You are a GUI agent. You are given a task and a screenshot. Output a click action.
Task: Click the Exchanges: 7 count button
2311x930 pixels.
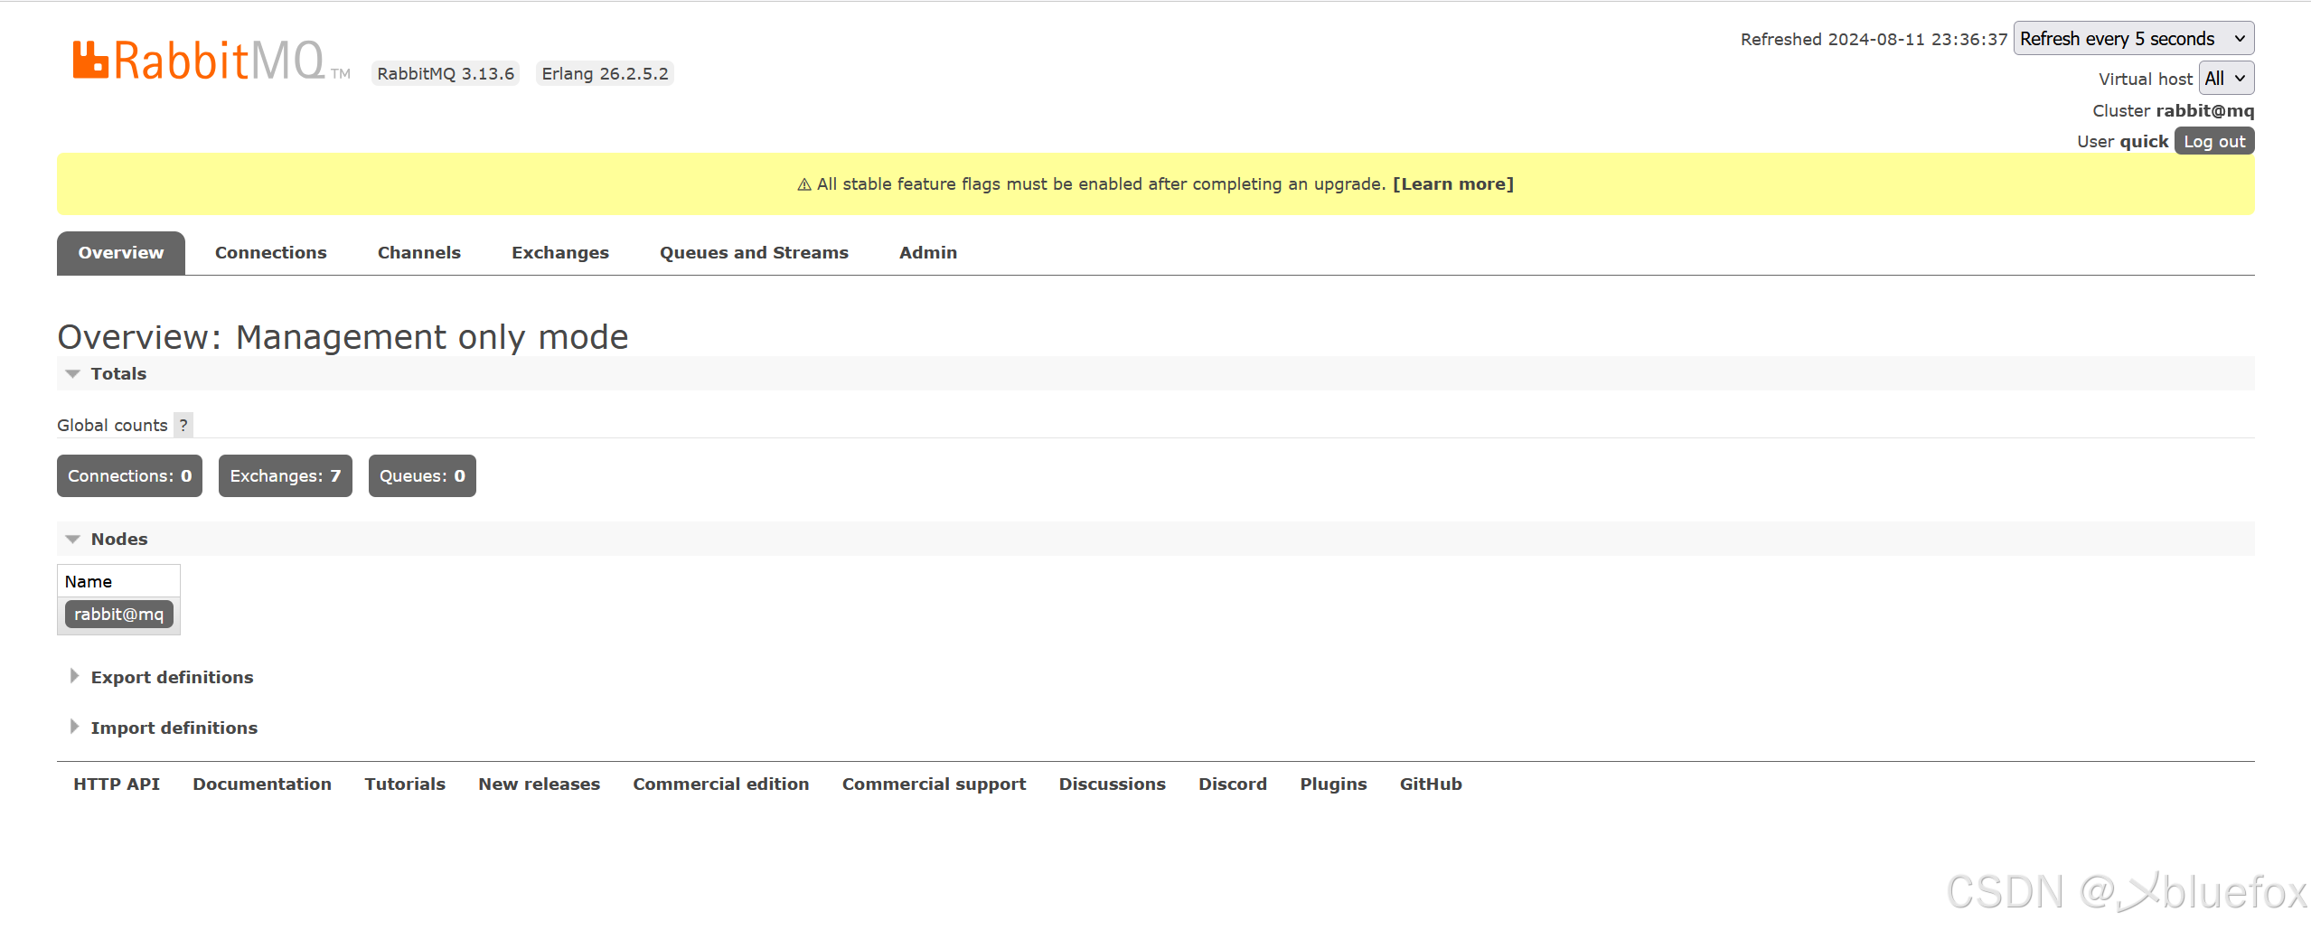pyautogui.click(x=286, y=476)
